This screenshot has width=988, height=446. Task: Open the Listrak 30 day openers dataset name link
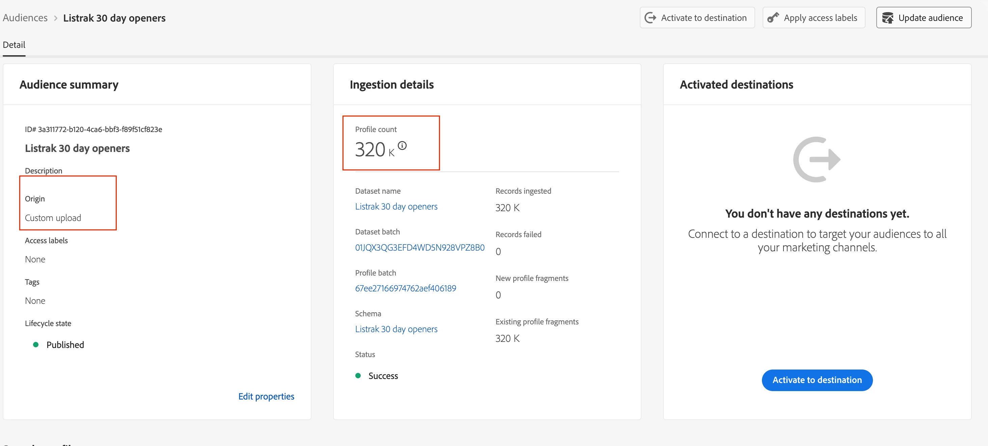pos(396,206)
